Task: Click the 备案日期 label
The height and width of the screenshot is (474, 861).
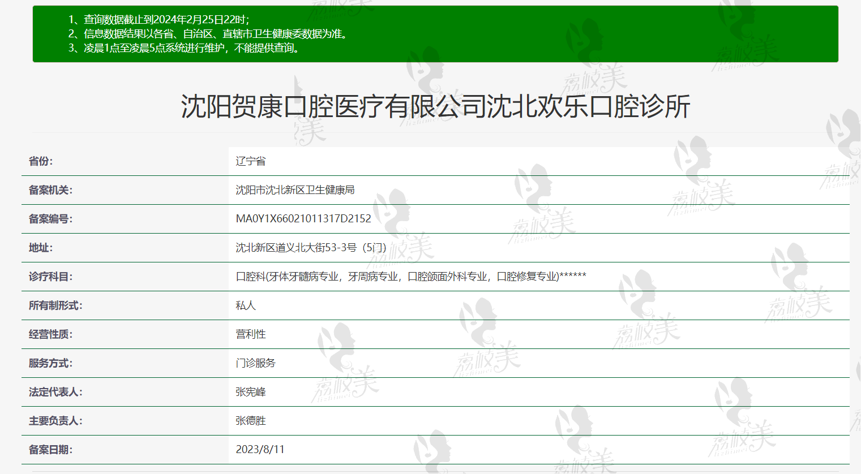Action: pos(51,450)
